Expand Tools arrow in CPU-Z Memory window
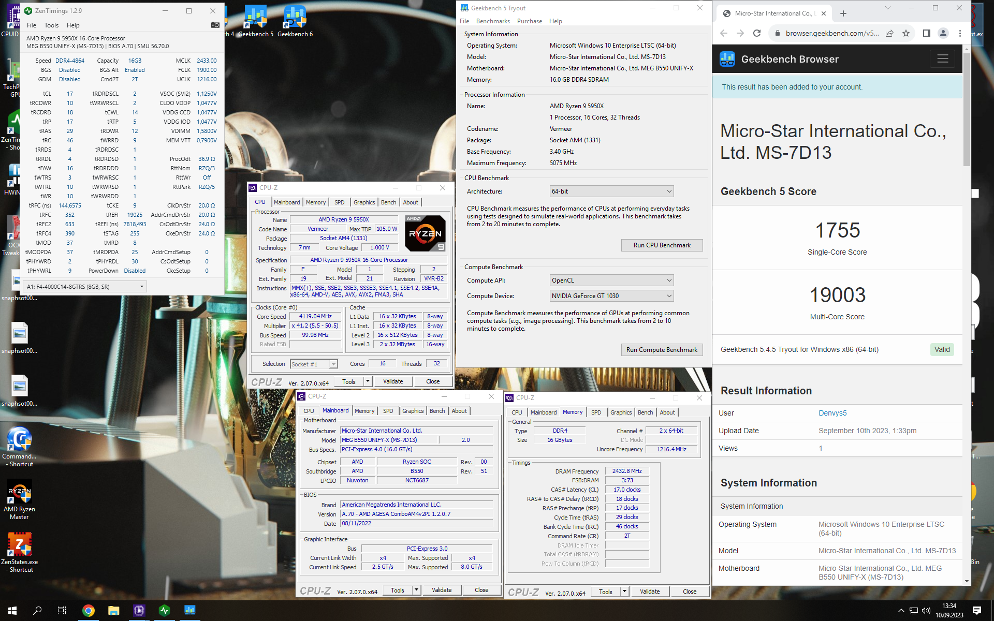 [624, 592]
